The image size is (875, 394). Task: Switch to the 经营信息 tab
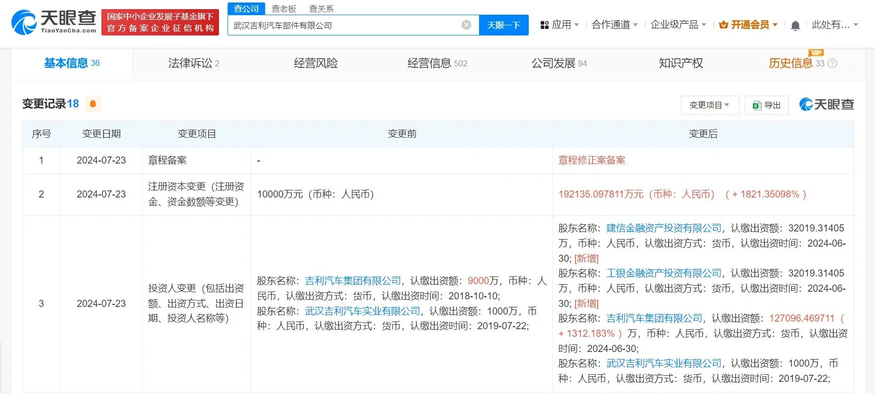436,63
